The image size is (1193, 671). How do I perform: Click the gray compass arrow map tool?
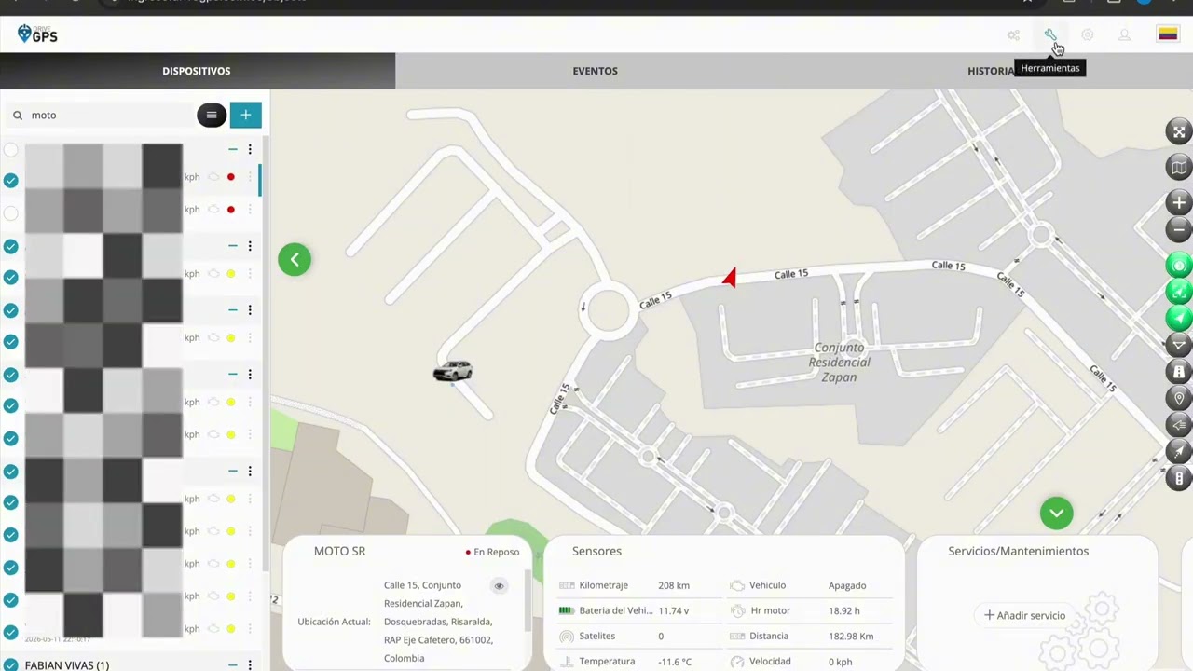coord(1179,452)
